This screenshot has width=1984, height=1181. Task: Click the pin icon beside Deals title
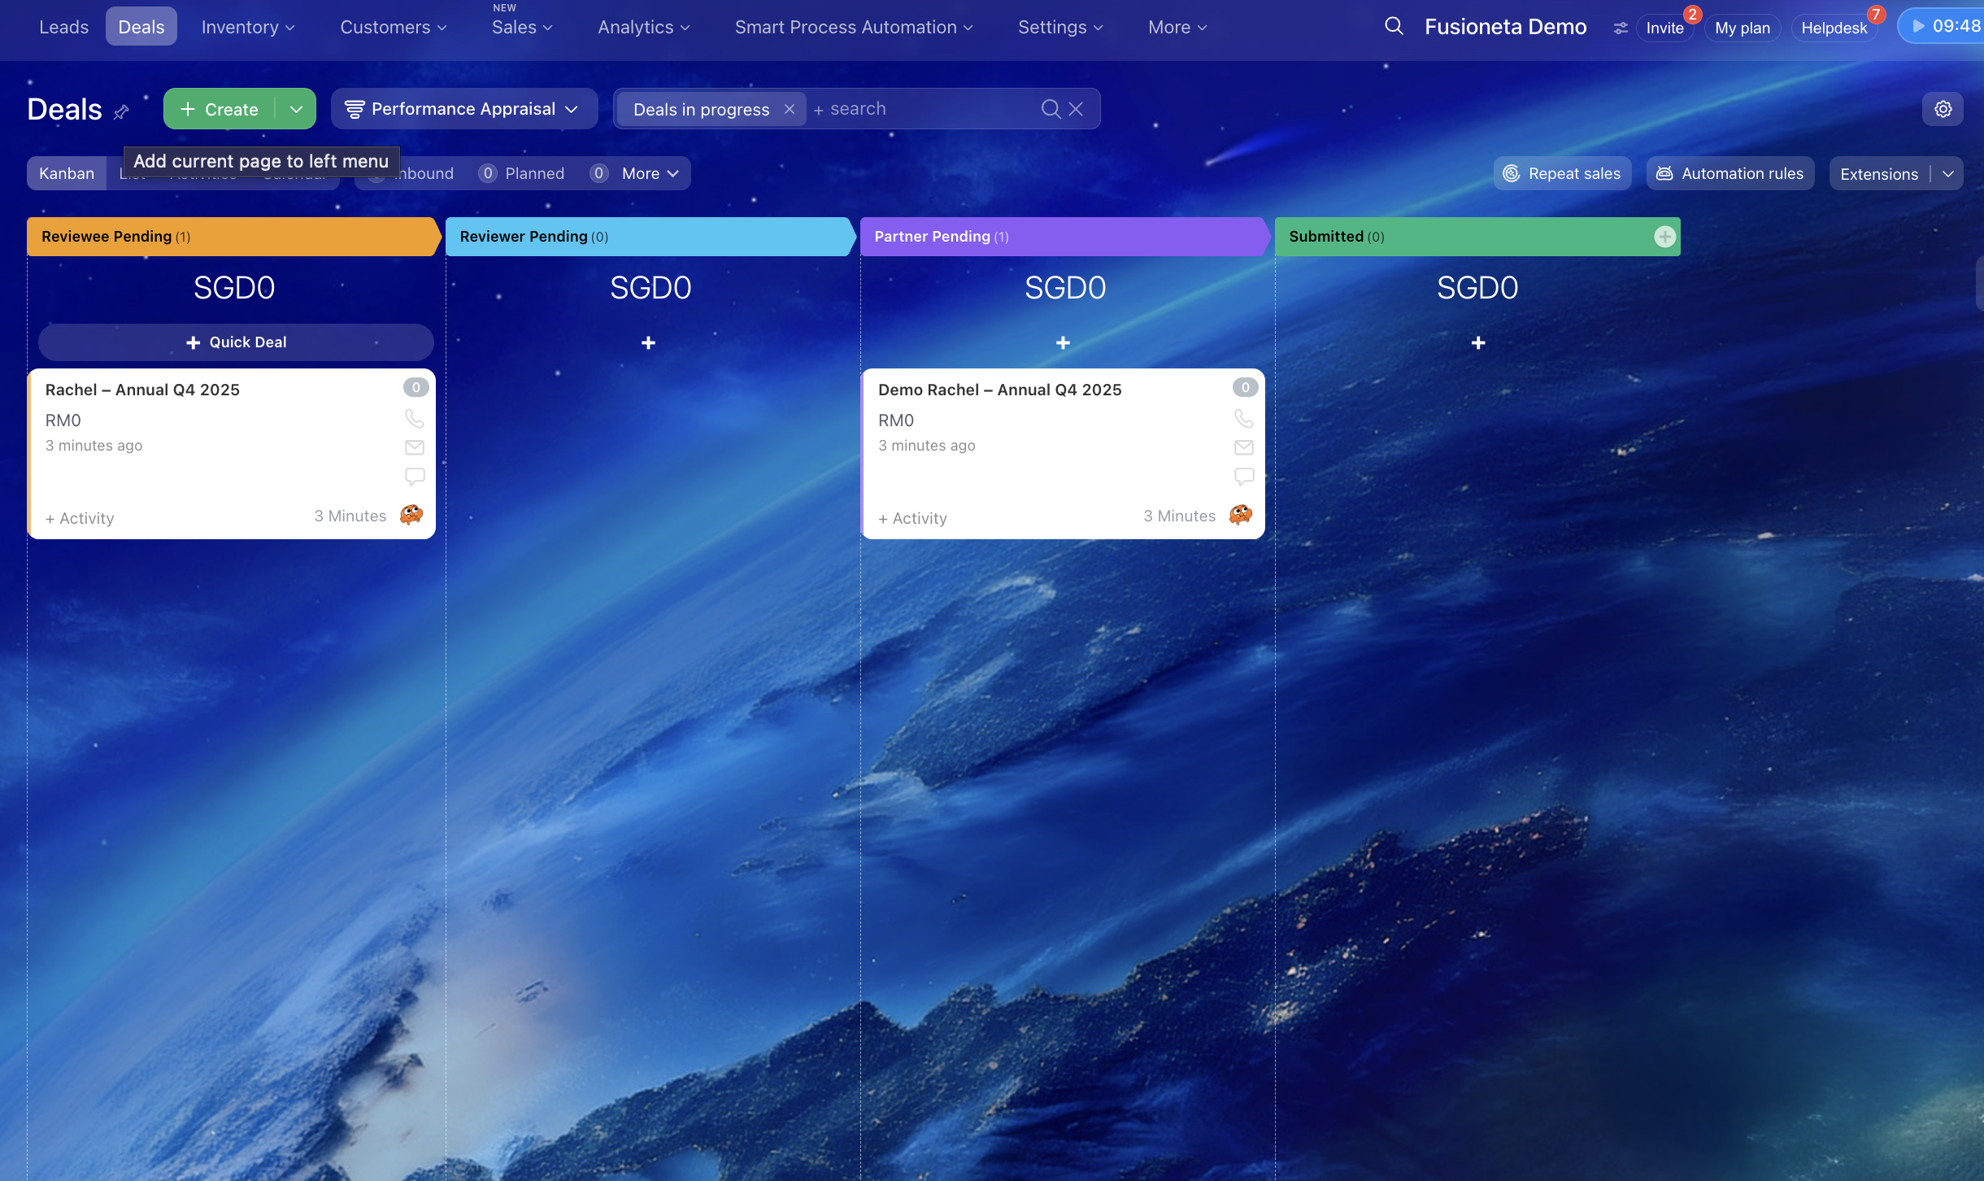tap(121, 111)
